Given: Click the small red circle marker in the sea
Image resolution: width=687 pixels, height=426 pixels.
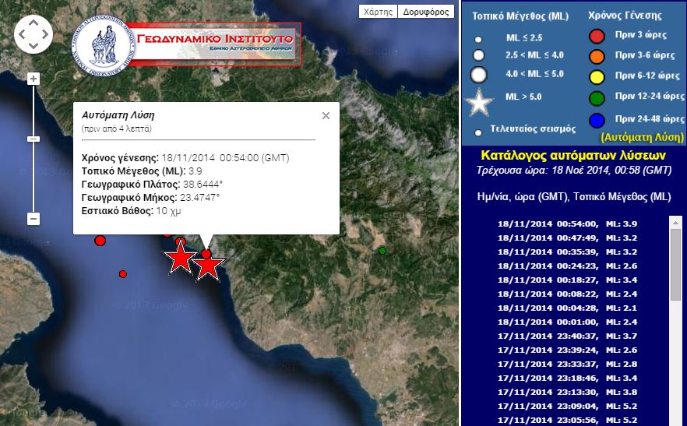Looking at the screenshot, I should point(123,274).
